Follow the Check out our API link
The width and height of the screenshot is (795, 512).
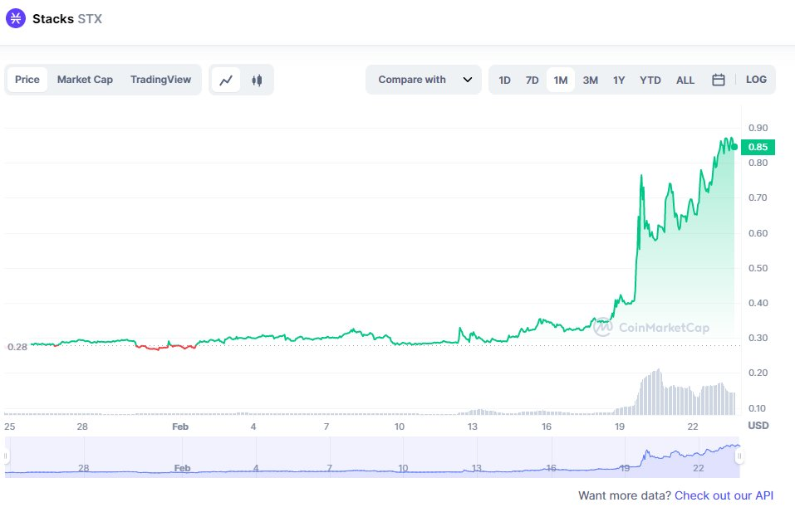point(724,495)
